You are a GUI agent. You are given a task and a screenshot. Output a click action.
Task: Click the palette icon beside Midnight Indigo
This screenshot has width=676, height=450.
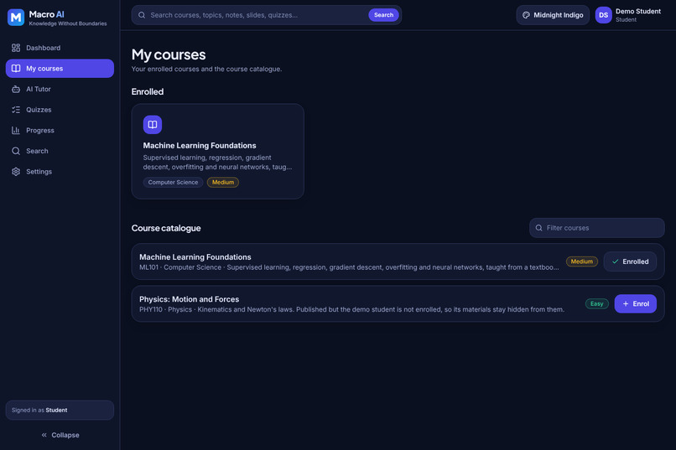(x=526, y=15)
